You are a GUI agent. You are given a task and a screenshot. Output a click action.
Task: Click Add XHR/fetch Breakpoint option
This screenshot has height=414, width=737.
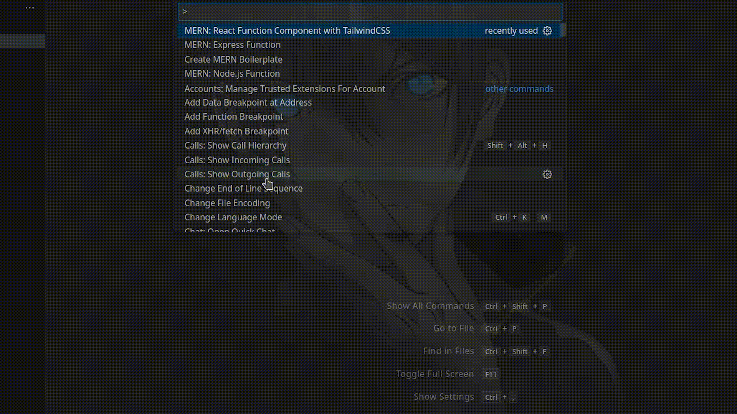(x=236, y=131)
